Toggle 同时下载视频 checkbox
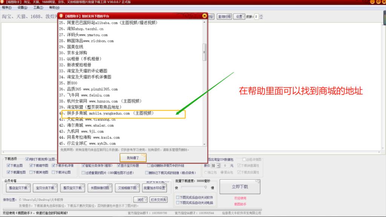The image size is (386, 217). [x=27, y=159]
